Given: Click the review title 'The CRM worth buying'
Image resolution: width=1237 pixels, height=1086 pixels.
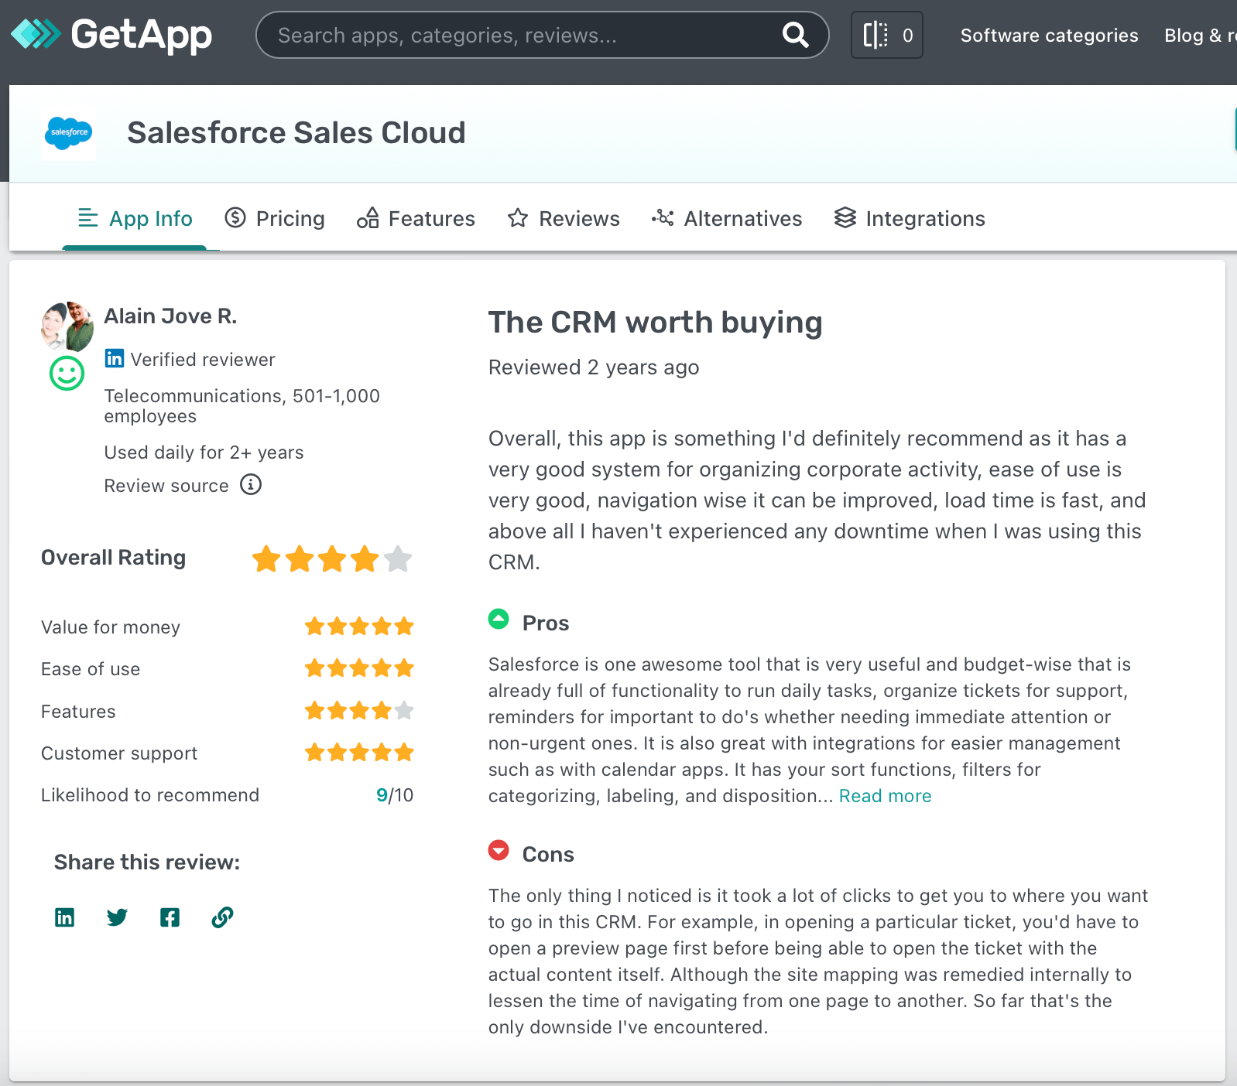Looking at the screenshot, I should pos(655,323).
